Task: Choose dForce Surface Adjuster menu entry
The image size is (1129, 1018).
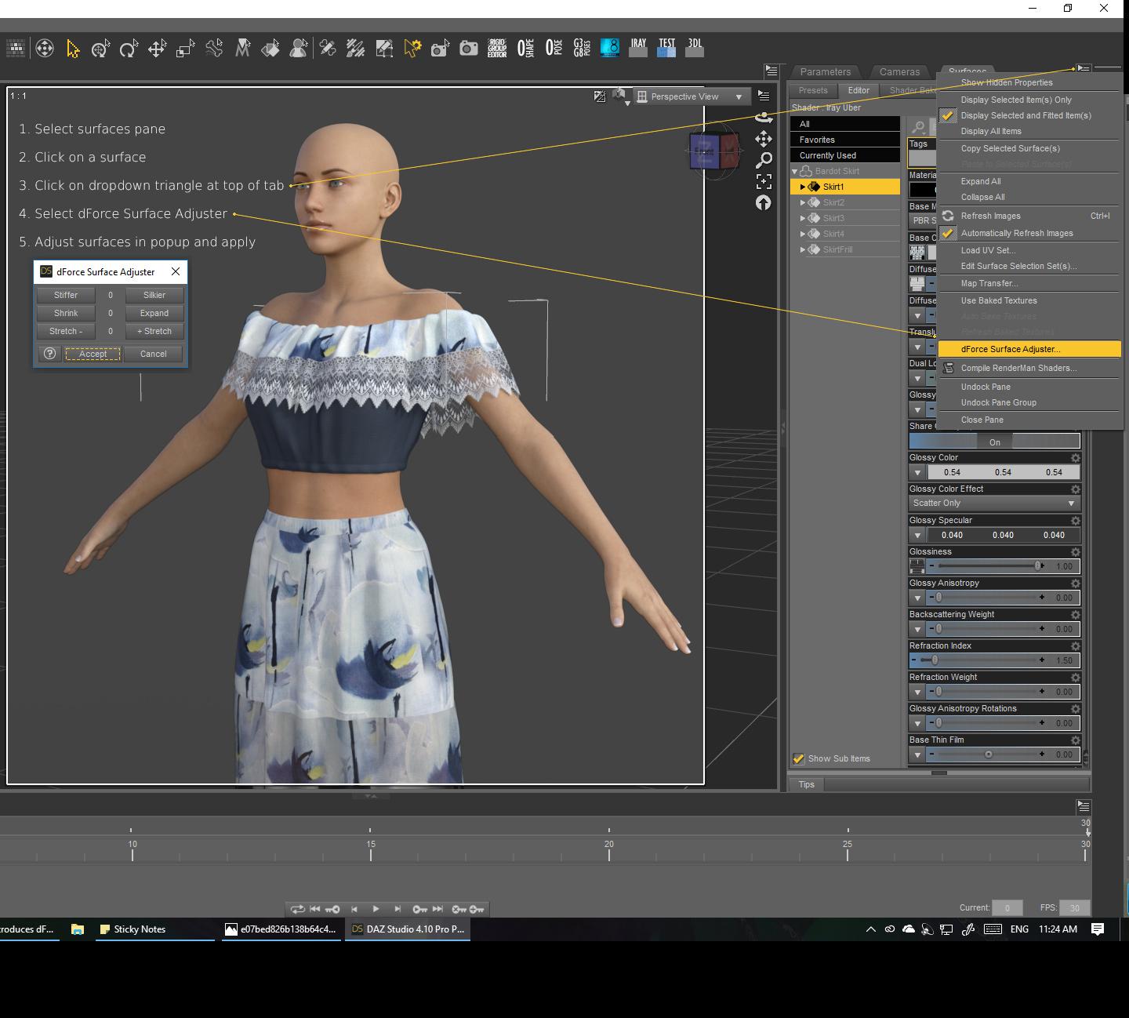Action: coord(1010,349)
